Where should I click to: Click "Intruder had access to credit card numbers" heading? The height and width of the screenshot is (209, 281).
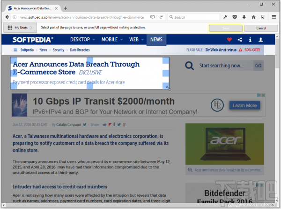pos(60,187)
